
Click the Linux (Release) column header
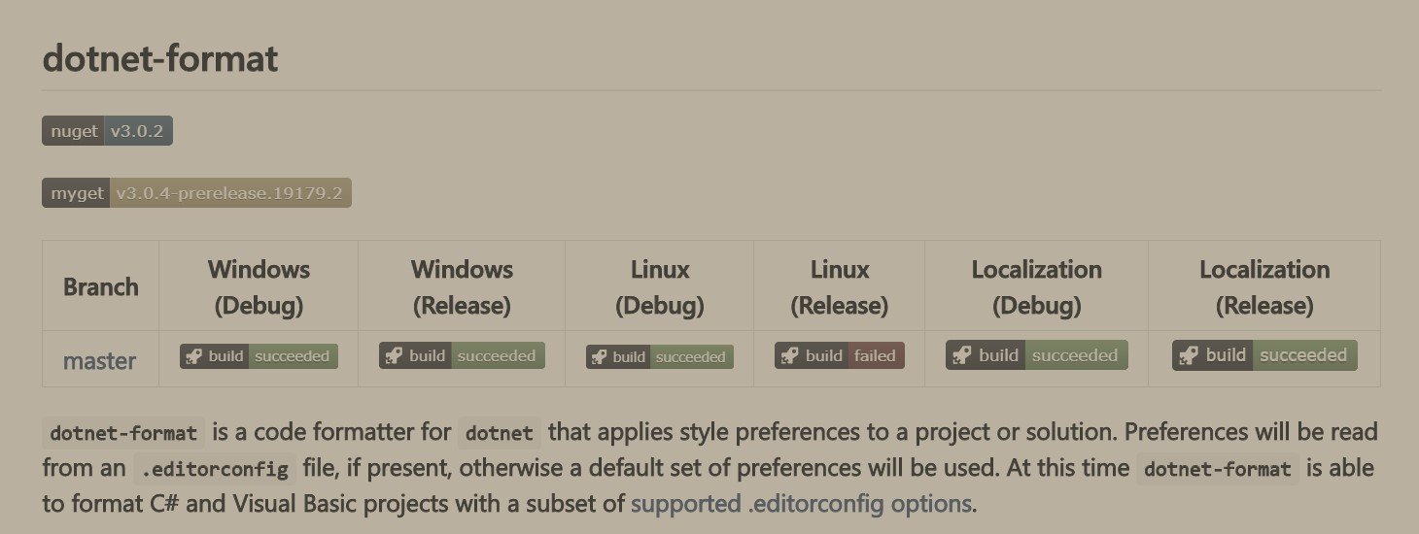[x=840, y=287]
